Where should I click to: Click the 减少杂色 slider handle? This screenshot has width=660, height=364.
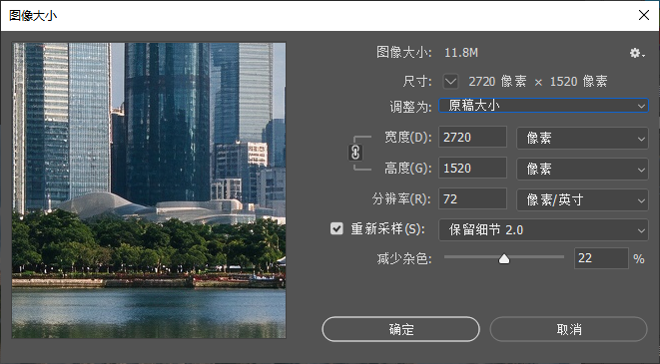pyautogui.click(x=504, y=259)
